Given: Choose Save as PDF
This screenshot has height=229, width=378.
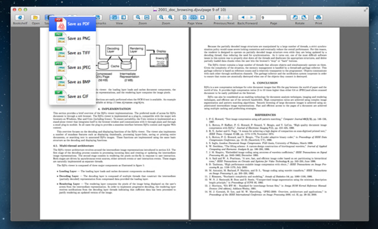Looking at the screenshot, I should pyautogui.click(x=73, y=24).
